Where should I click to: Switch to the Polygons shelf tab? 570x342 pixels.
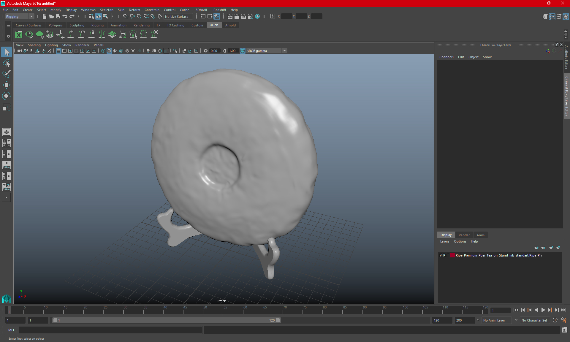point(56,25)
